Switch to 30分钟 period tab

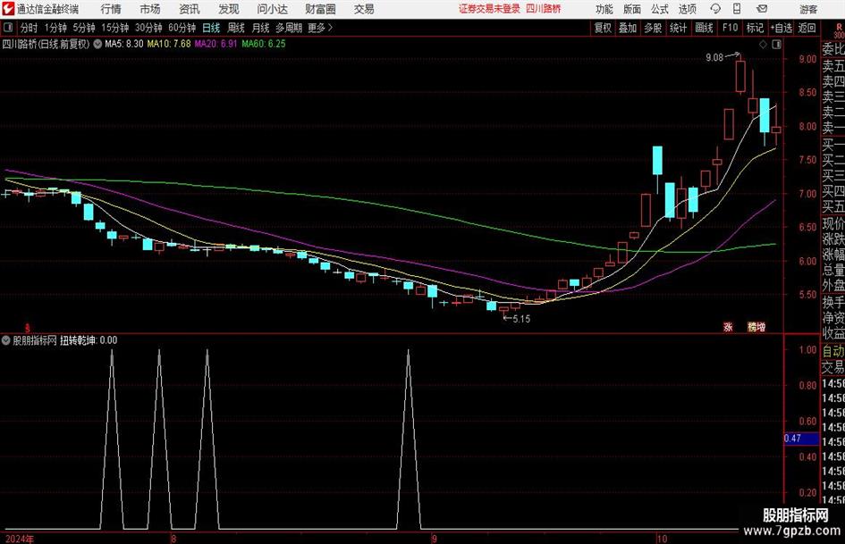click(x=148, y=28)
